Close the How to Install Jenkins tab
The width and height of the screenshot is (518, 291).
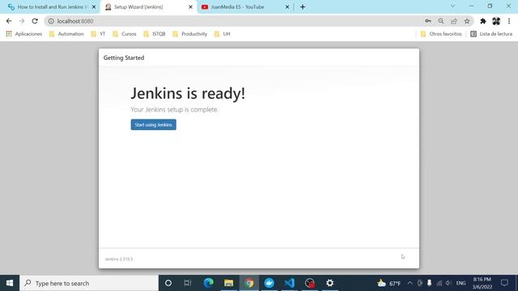(x=94, y=7)
